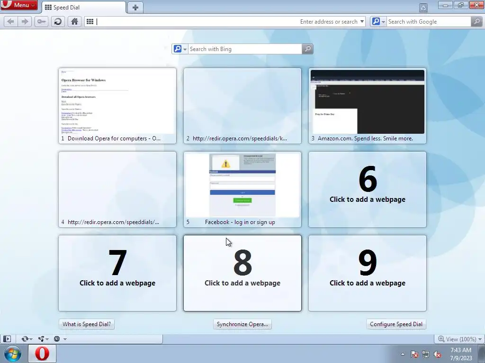Viewport: 485px width, 363px height.
Task: Add a webpage to speed dial 6
Action: point(368,190)
